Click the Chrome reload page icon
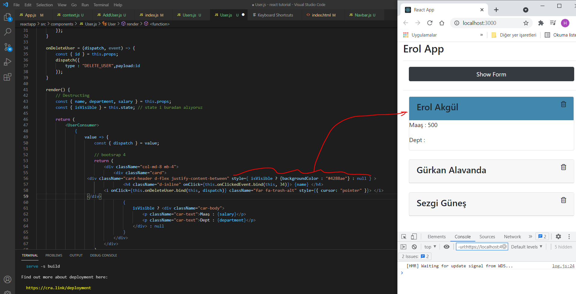The height and width of the screenshot is (294, 576). [430, 23]
